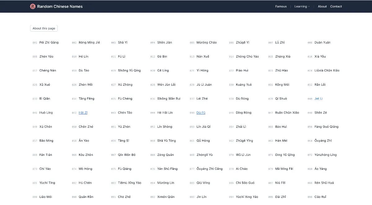Image resolution: width=372 pixels, height=205 pixels.
Task: Click the underlined Dù Fǔ link
Action: click(x=201, y=113)
